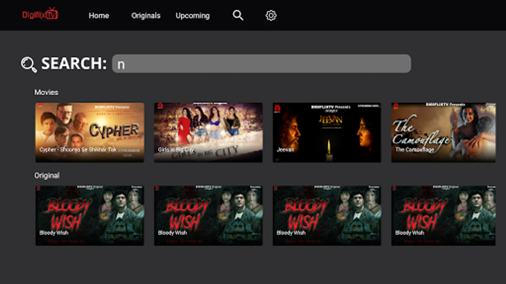Viewport: 506px width, 284px height.
Task: Open the Jeevan movie thumbnail
Action: 327,133
